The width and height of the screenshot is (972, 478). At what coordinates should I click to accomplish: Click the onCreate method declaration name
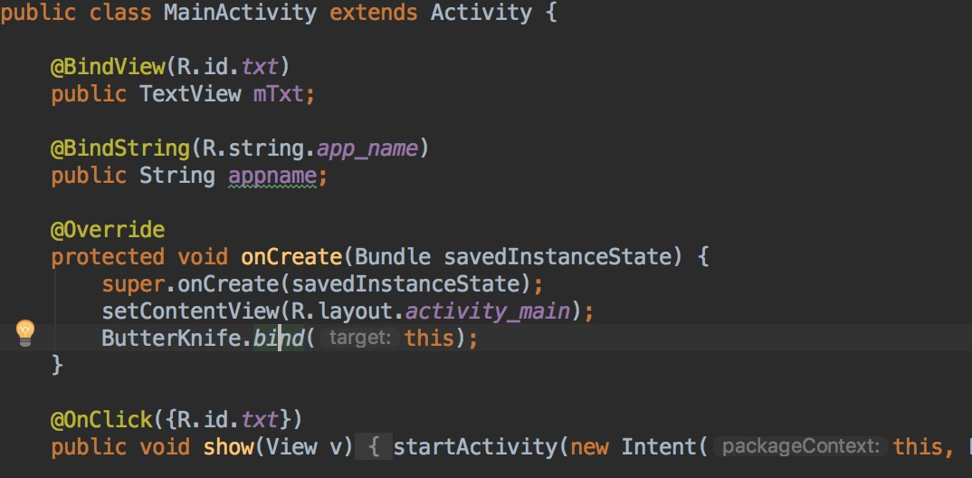click(291, 257)
